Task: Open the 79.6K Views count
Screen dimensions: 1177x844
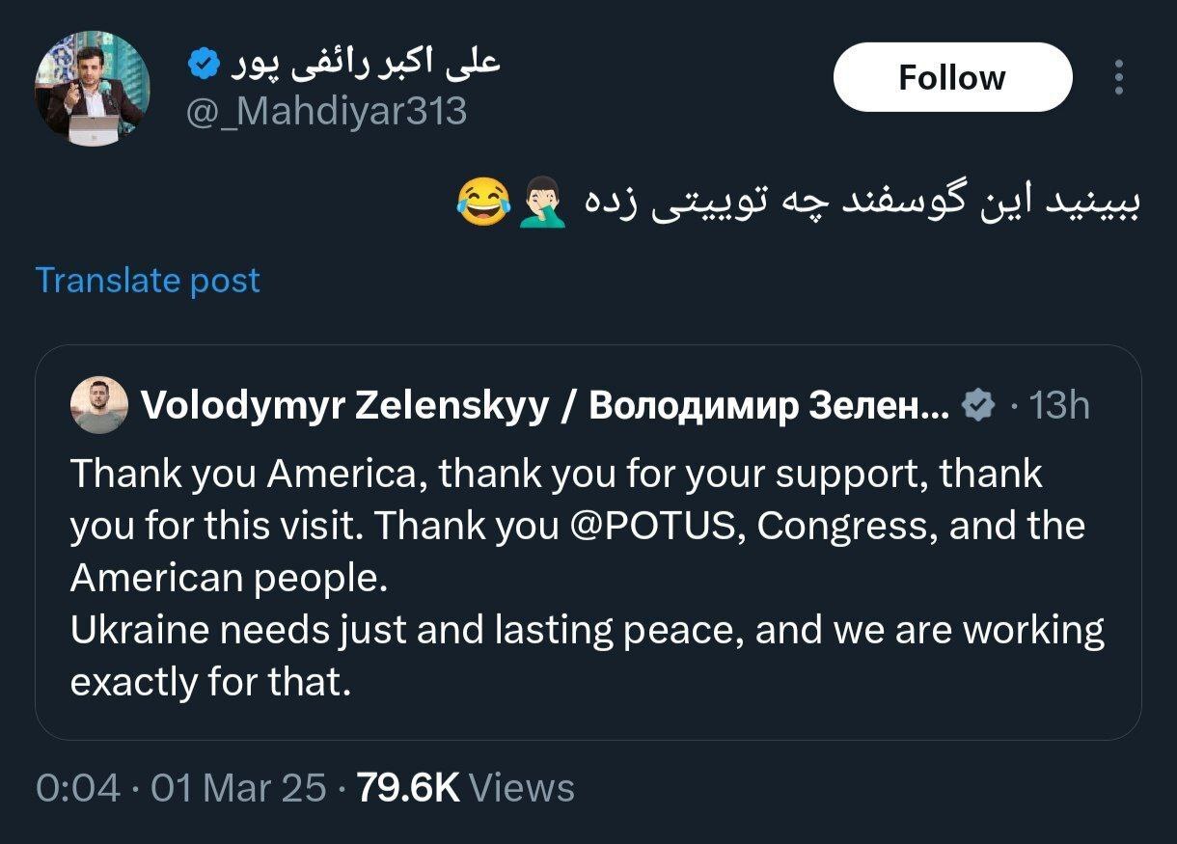Action: [465, 788]
